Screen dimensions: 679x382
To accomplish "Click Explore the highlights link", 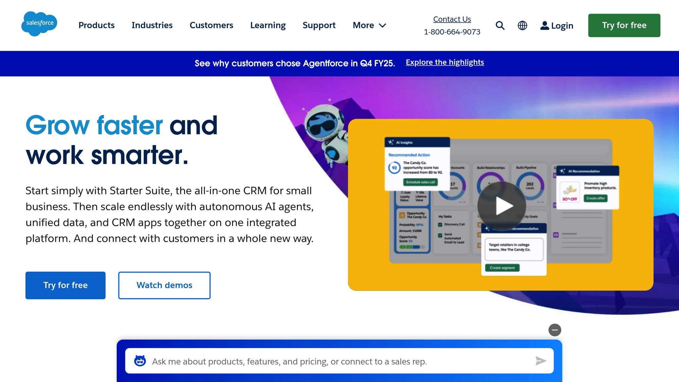I will click(445, 62).
